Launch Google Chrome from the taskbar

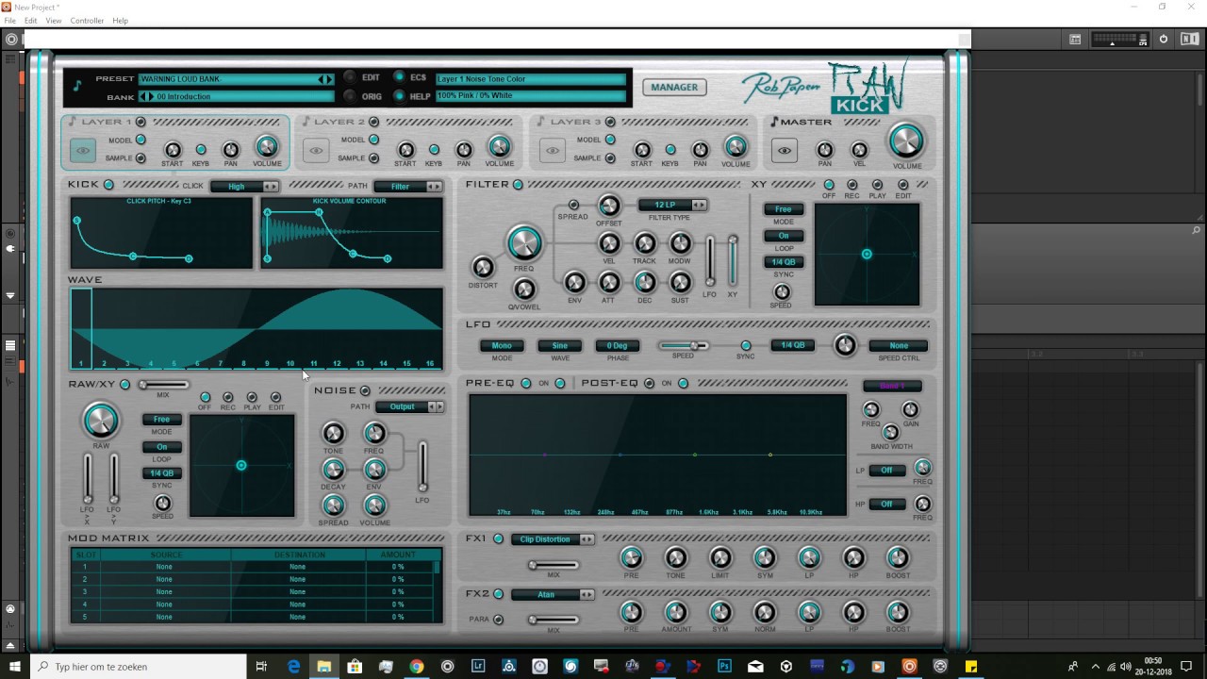(417, 667)
